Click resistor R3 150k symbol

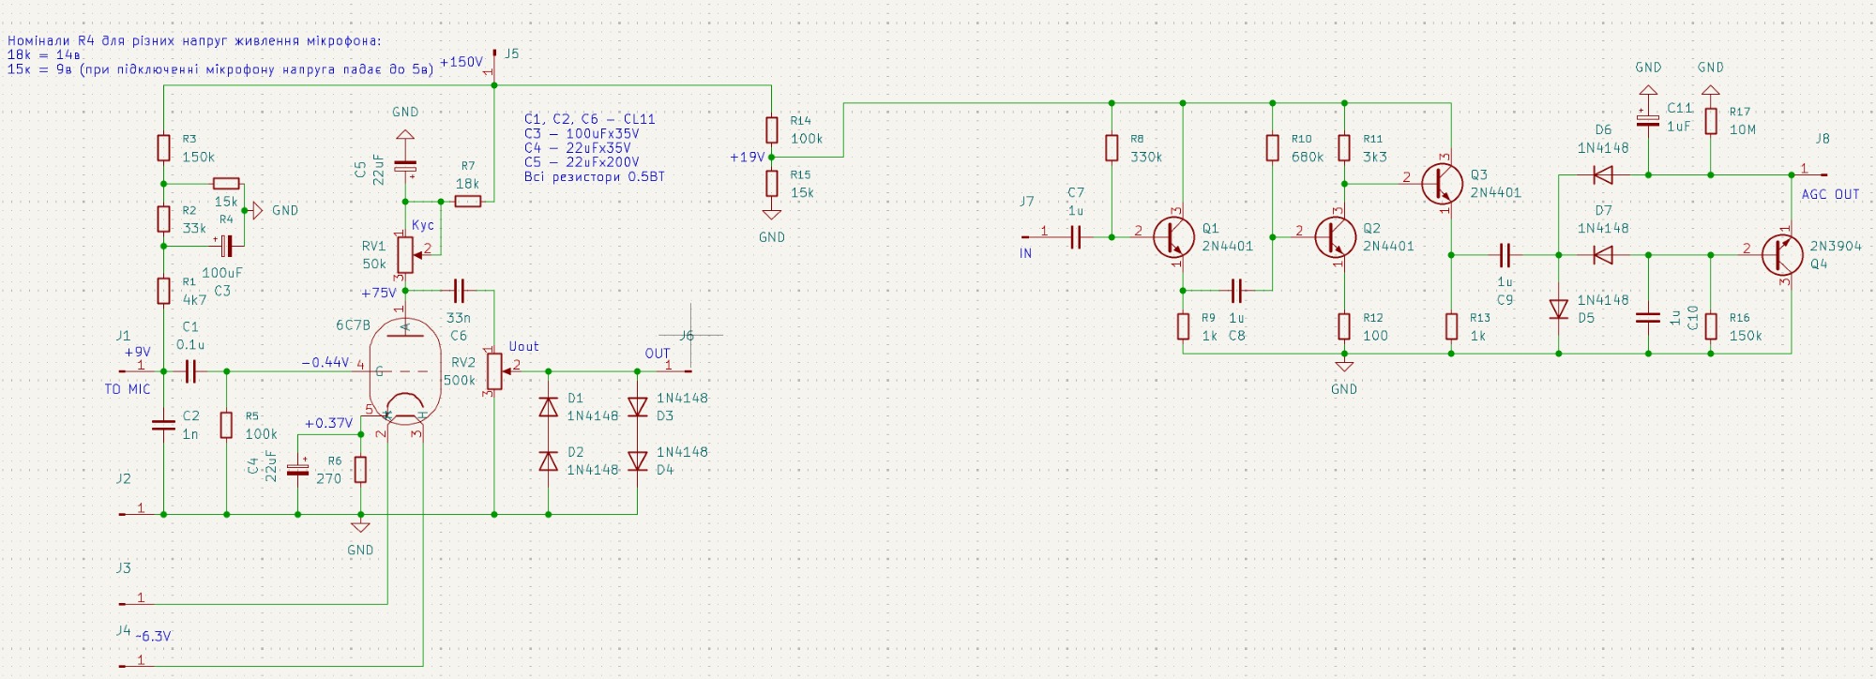(163, 147)
